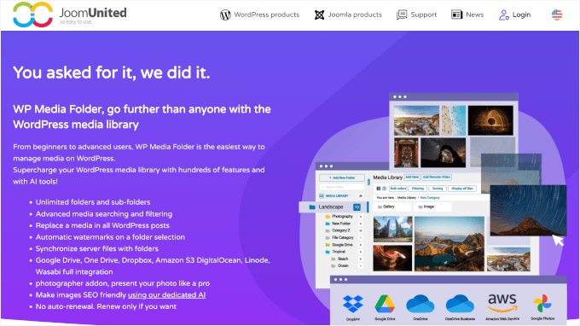Click the Display all files button
This screenshot has height=326, width=580.
click(462, 189)
